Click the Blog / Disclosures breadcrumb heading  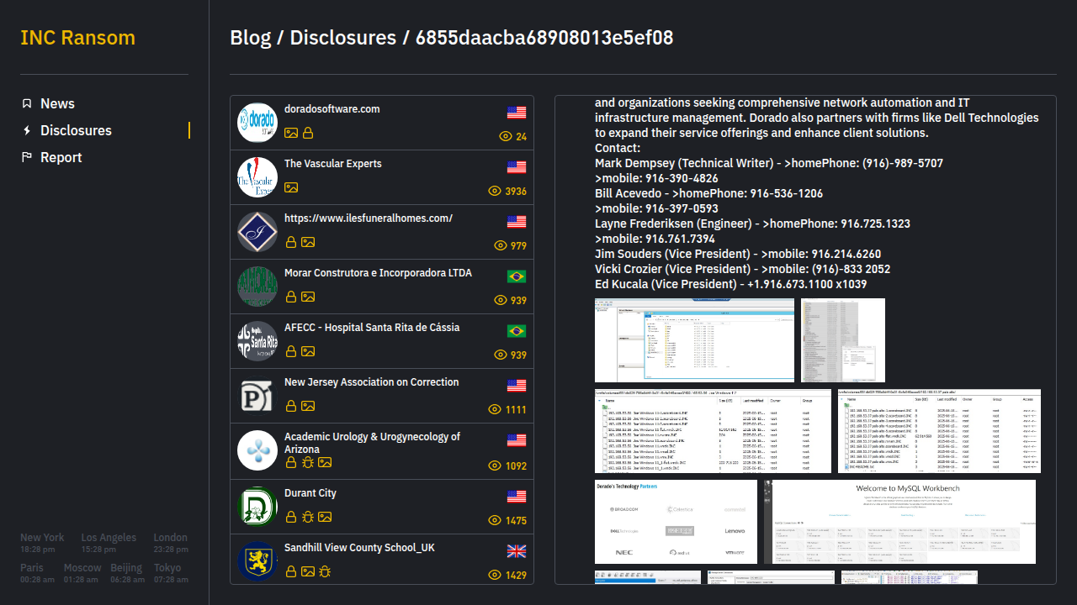point(451,38)
